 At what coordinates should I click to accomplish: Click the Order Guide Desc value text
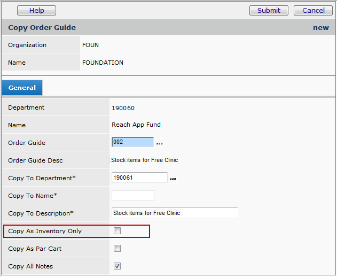point(144,160)
